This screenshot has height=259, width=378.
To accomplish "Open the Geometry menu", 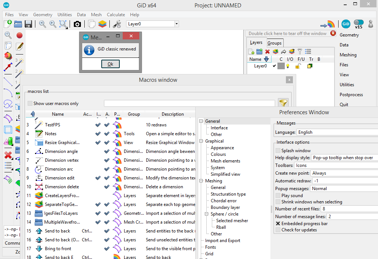I will pos(43,15).
